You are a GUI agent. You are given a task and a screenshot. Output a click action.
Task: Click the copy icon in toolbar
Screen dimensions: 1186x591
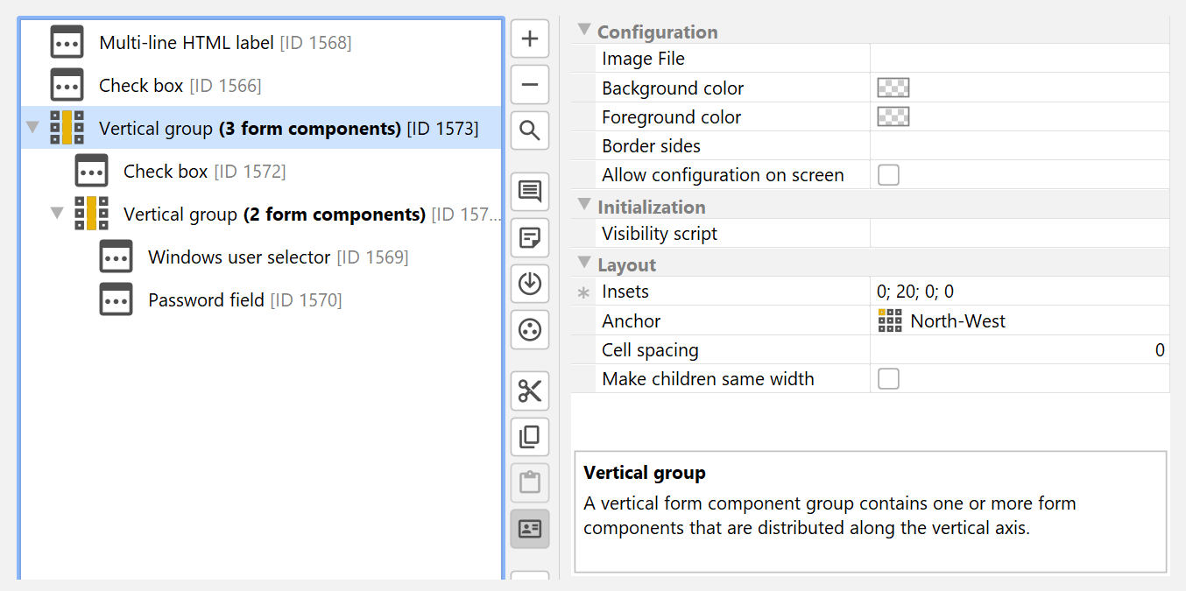pyautogui.click(x=530, y=436)
